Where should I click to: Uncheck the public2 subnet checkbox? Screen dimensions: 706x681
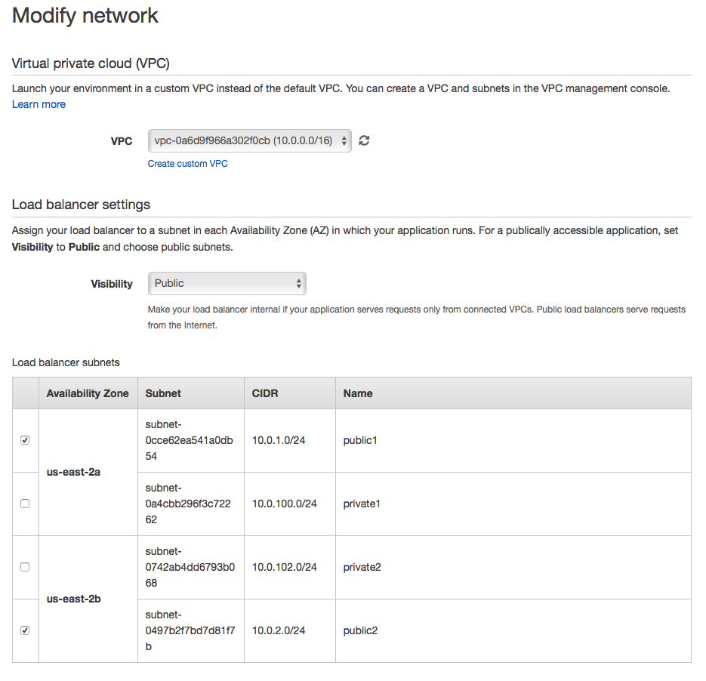25,630
